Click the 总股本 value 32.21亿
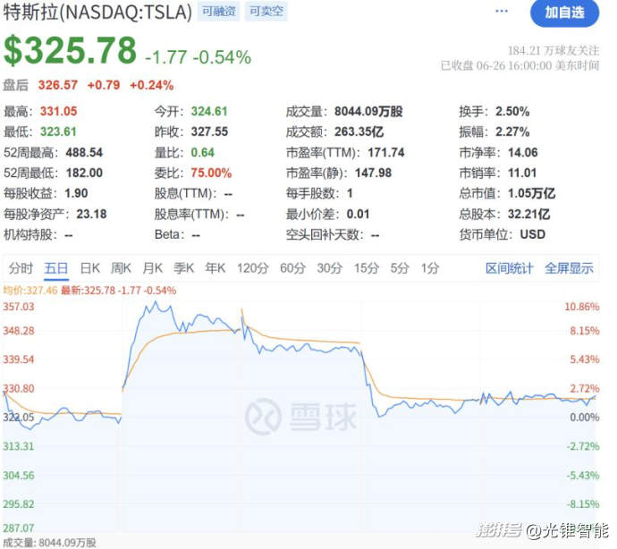The width and height of the screenshot is (617, 549). coord(528,214)
